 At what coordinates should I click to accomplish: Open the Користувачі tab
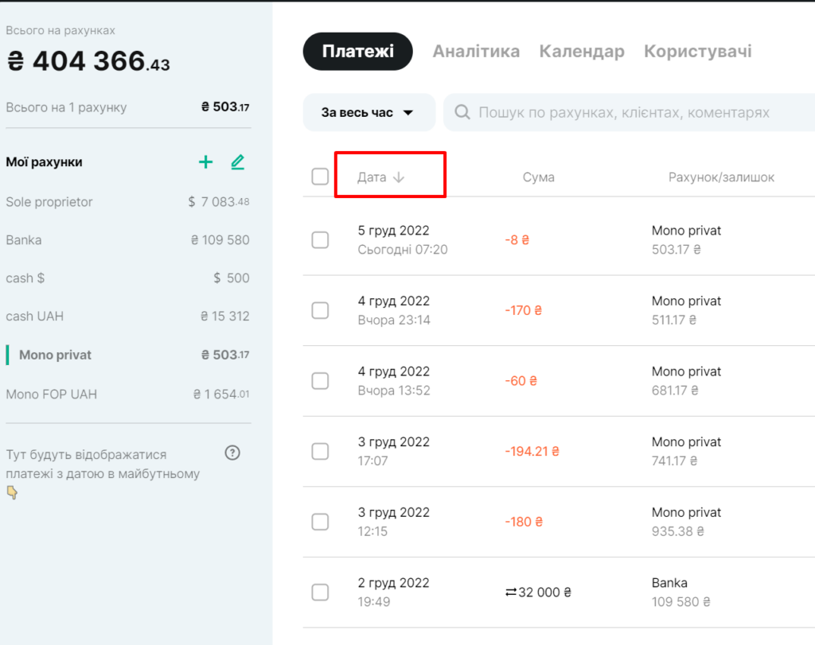697,52
